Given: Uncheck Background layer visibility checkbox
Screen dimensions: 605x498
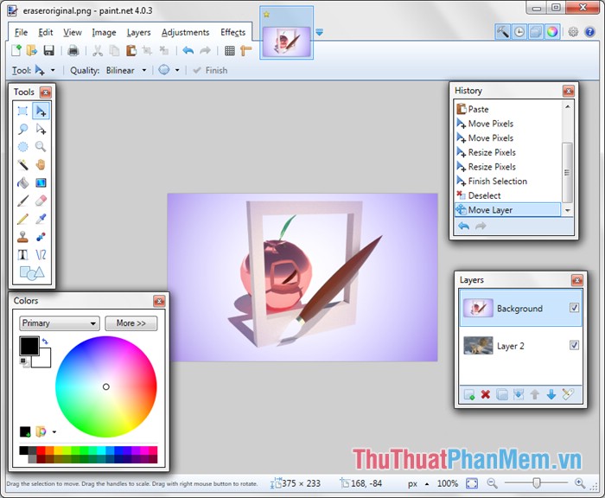Looking at the screenshot, I should pos(574,308).
